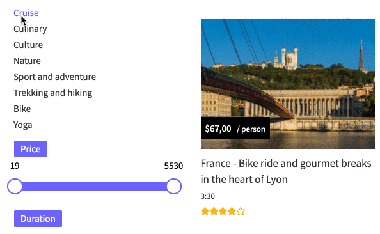Viewport: 380px width, 234px height.
Task: Click the first rating star
Action: [205, 211]
